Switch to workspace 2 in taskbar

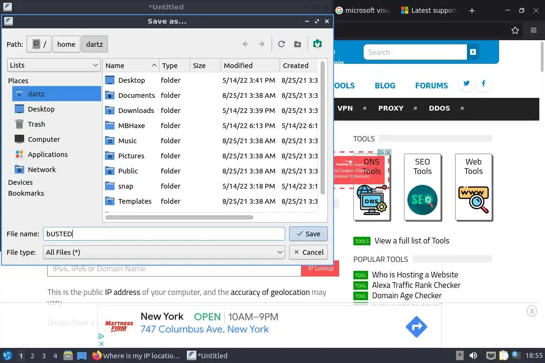32,356
